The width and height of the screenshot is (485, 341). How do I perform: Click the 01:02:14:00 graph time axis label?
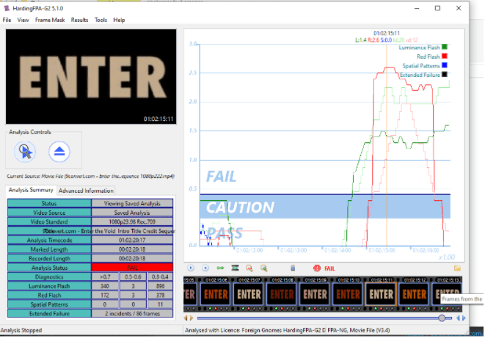(338, 250)
